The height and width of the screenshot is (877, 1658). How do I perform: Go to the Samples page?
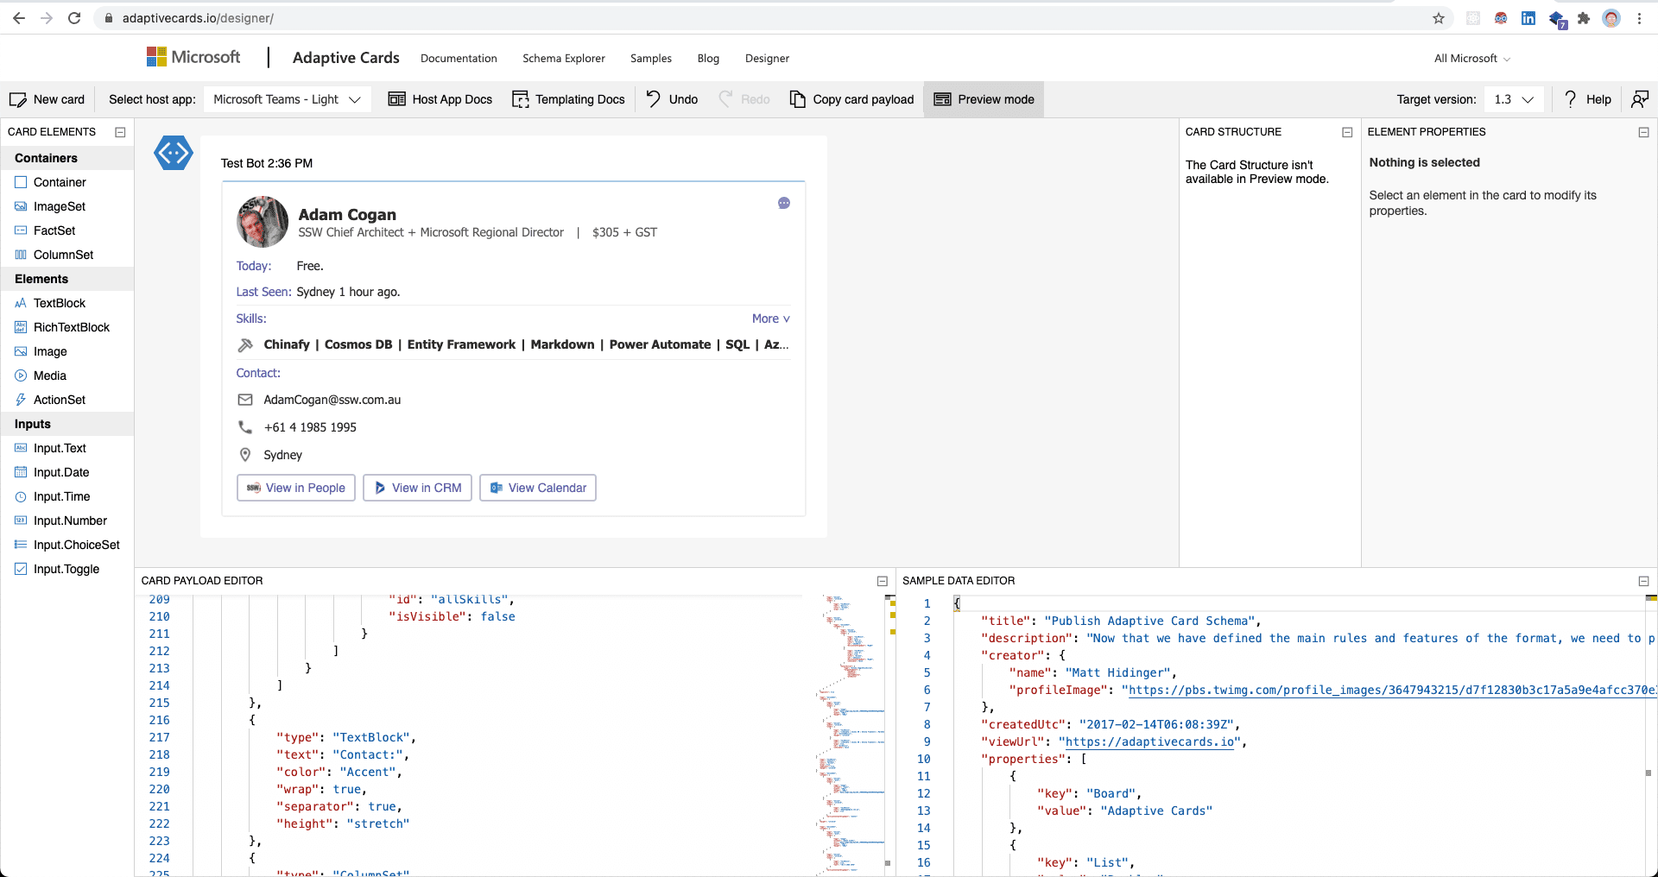pos(650,59)
